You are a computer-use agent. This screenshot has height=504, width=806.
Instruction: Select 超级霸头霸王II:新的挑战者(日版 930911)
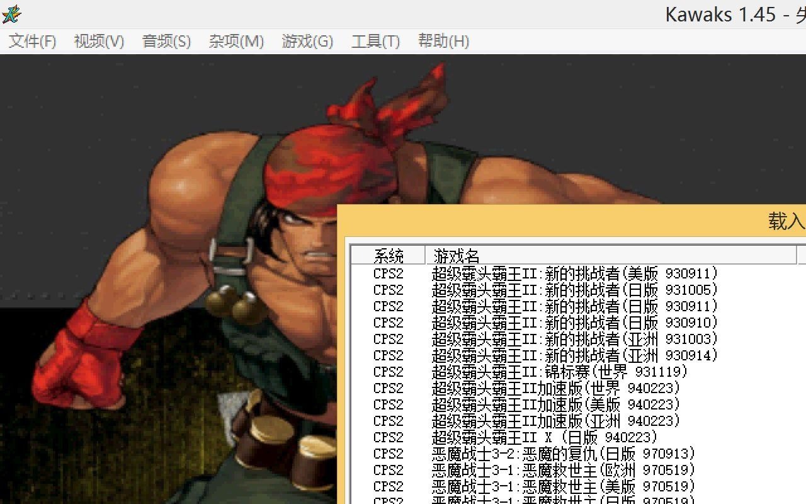pyautogui.click(x=575, y=306)
